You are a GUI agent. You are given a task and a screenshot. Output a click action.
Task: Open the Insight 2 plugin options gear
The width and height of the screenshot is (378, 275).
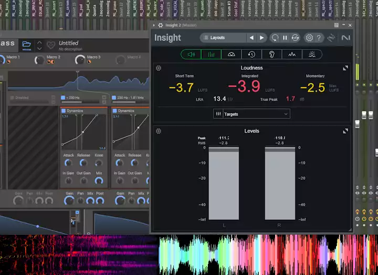161,25
